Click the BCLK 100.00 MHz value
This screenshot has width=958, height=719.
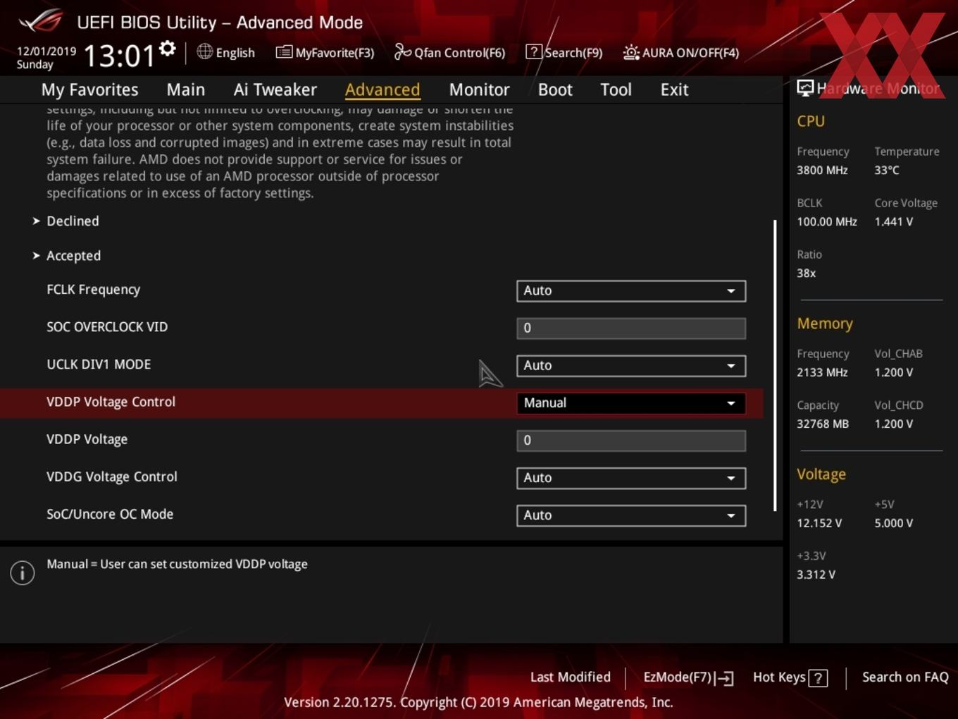coord(827,221)
